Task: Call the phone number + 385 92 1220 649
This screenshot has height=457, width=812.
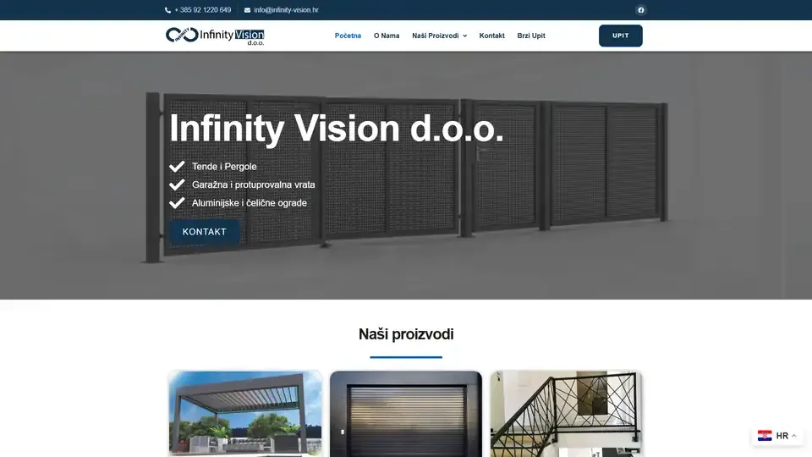Action: [x=202, y=10]
